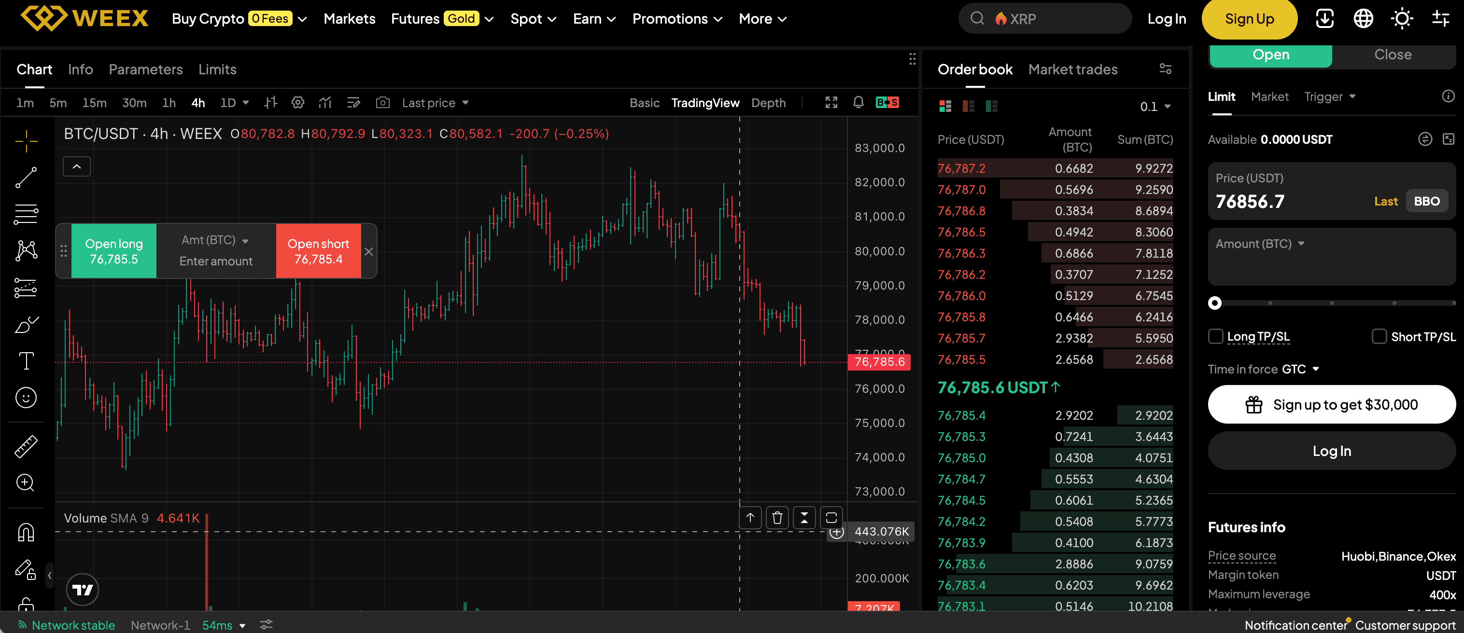Toggle the buy/sell markers on the chart
Screen dimensions: 1464x633
[x=887, y=103]
